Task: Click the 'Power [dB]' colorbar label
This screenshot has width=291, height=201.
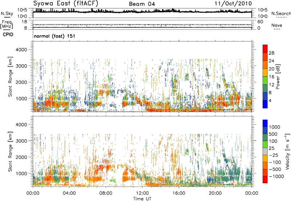Action: click(x=278, y=77)
